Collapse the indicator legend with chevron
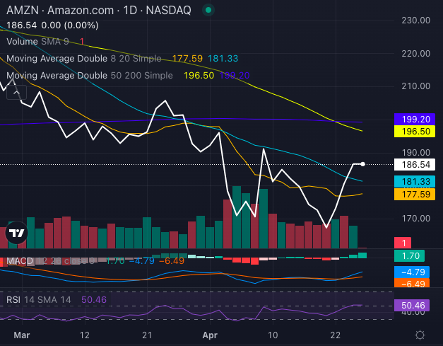 click(17, 91)
